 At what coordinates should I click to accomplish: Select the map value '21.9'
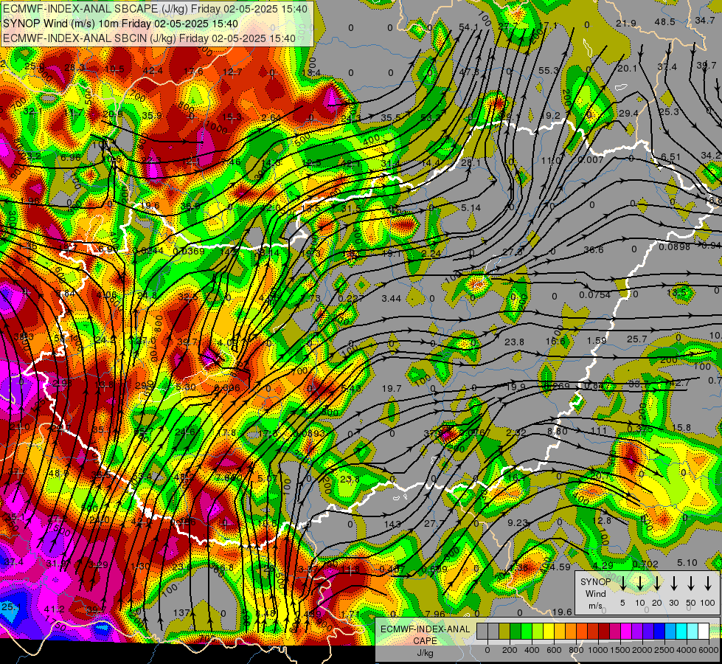(626, 23)
